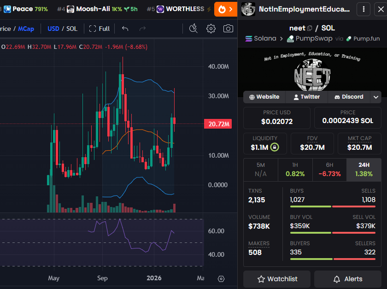Click the LIQUIDITY $1.1M box
The width and height of the screenshot is (387, 289).
tap(265, 143)
